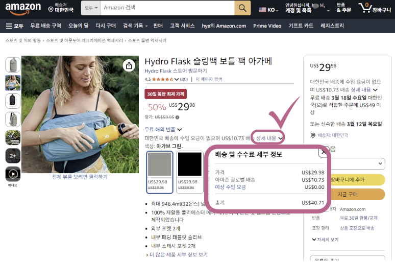Click the list price info icon
The height and width of the screenshot is (262, 395).
pyautogui.click(x=178, y=117)
